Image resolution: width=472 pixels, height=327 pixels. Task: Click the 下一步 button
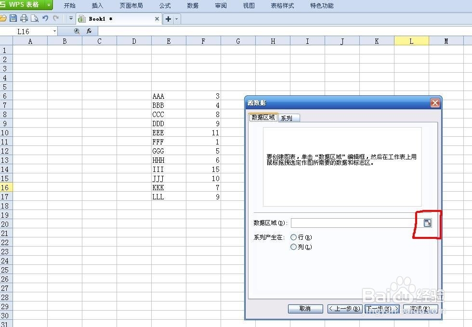click(x=382, y=309)
